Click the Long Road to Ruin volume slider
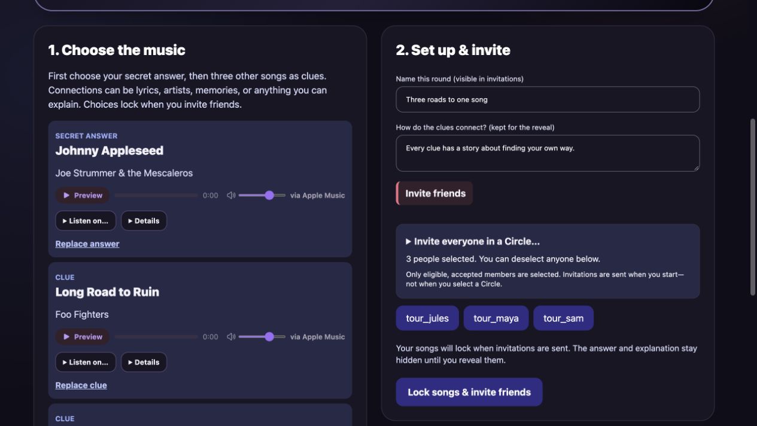This screenshot has width=757, height=426. click(262, 337)
